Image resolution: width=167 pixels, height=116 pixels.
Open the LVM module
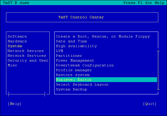[59, 51]
